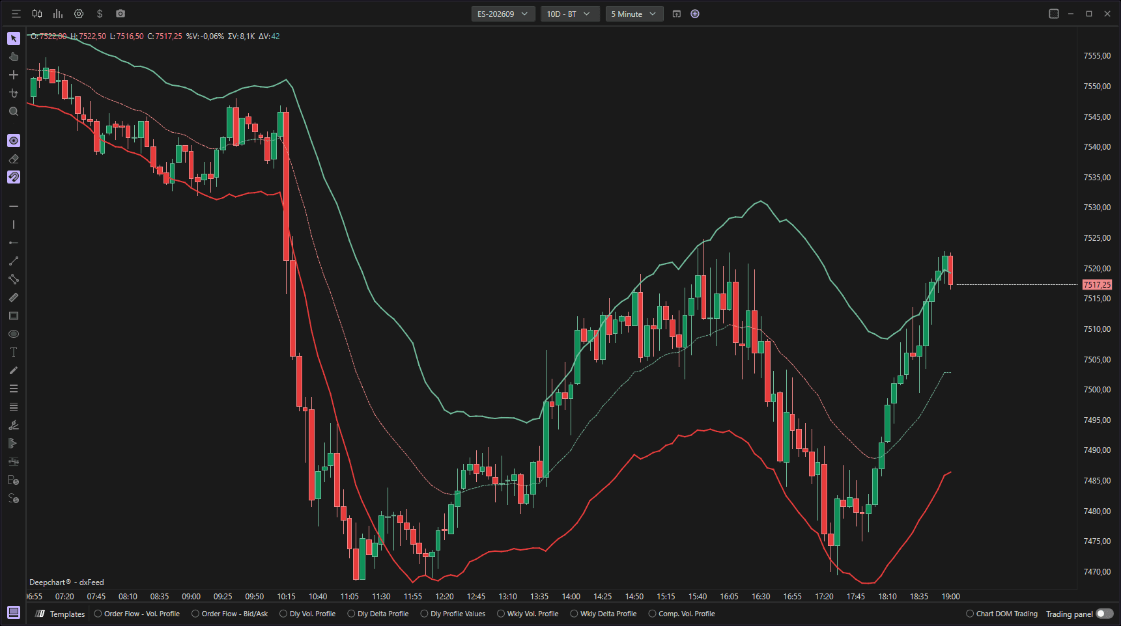Select the horizontal ray drawing tool
Viewport: 1121px width, 626px height.
point(14,243)
